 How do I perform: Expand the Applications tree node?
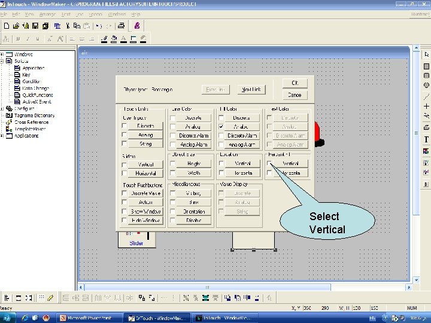pos(3,136)
